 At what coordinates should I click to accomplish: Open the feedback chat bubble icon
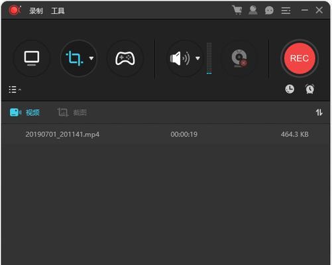pyautogui.click(x=269, y=11)
